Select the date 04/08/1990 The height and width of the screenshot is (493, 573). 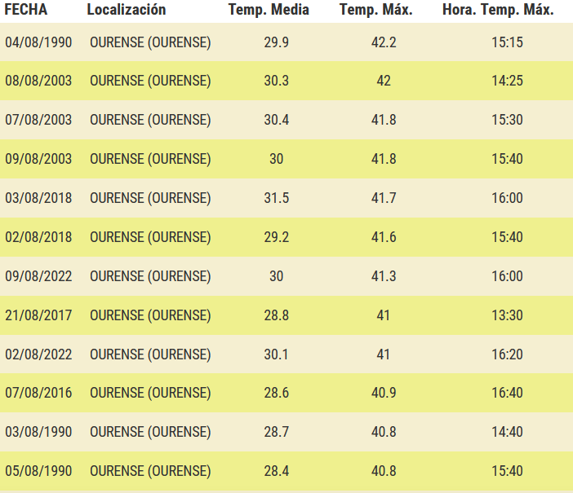pyautogui.click(x=38, y=42)
